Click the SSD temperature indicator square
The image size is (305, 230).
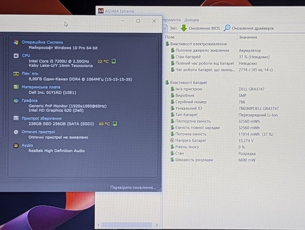click(115, 124)
